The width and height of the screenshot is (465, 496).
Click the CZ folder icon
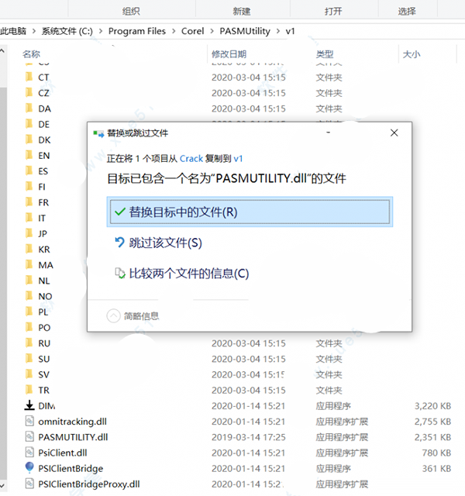[29, 92]
